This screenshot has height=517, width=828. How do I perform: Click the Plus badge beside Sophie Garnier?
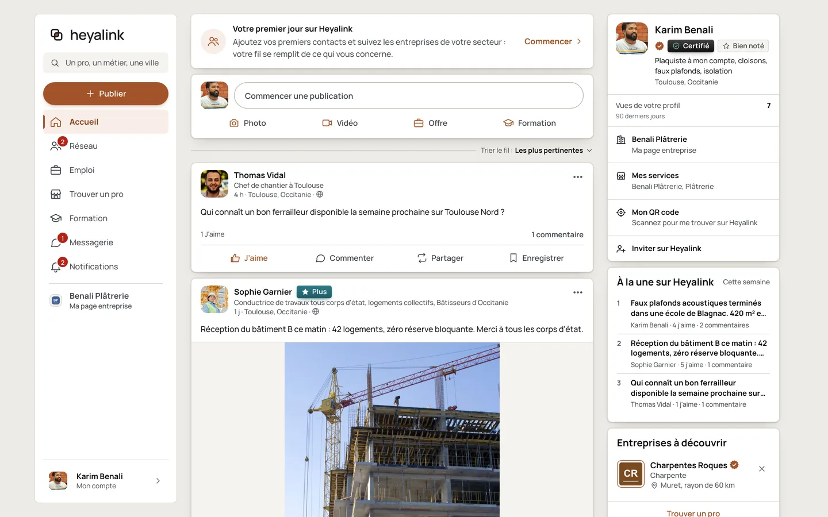[x=315, y=292]
